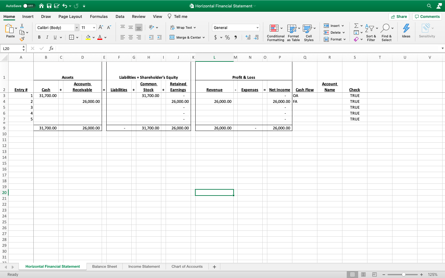
Task: Align text to the right
Action: 139,37
